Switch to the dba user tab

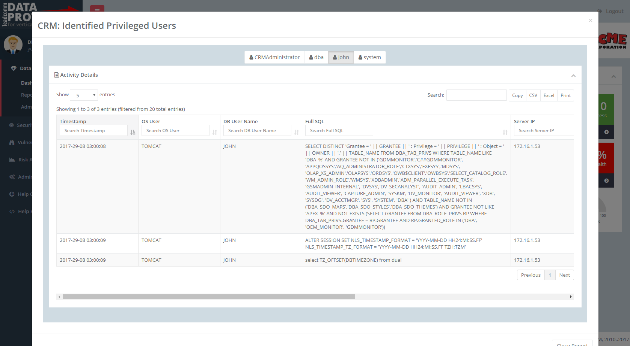pos(316,57)
